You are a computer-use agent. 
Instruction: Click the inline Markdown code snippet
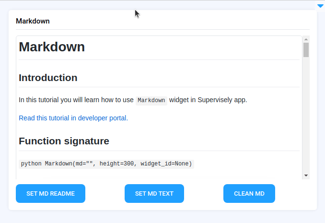pos(151,101)
